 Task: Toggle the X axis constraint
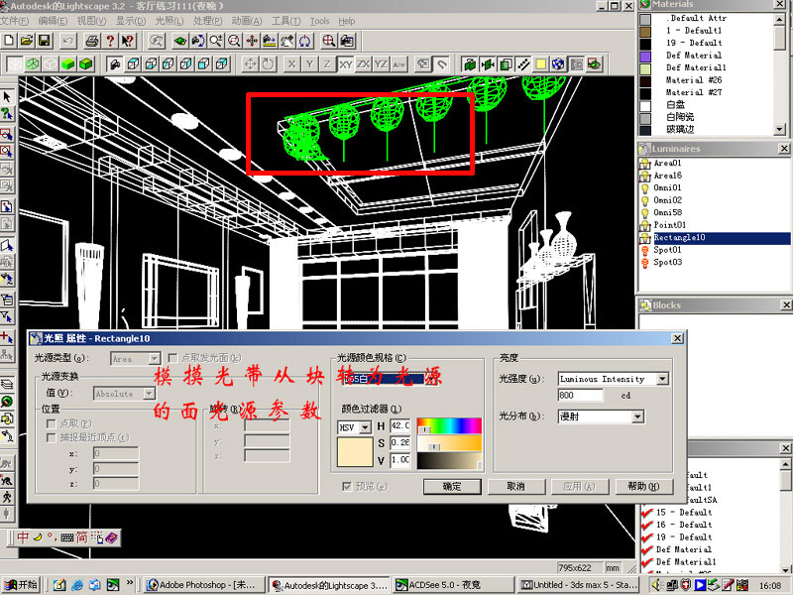tap(291, 63)
